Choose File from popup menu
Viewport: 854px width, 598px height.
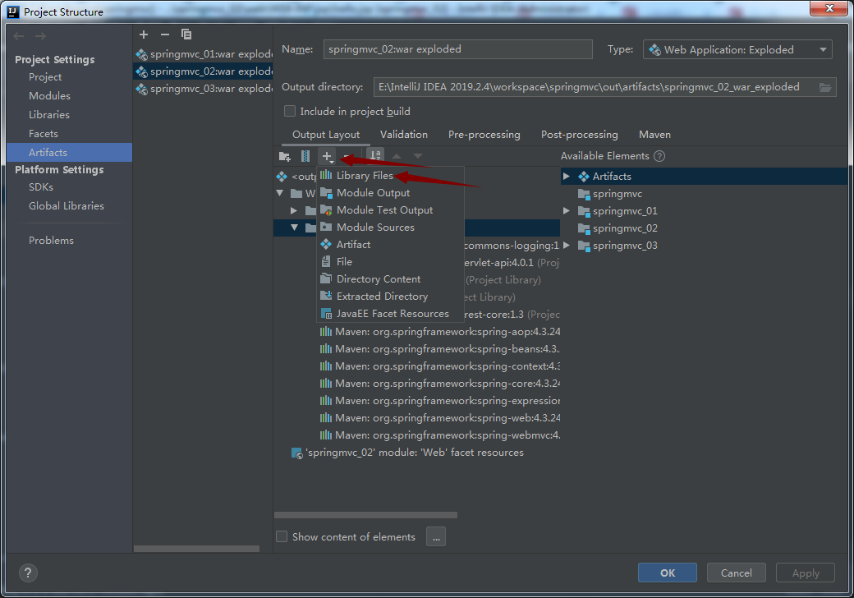pyautogui.click(x=390, y=262)
